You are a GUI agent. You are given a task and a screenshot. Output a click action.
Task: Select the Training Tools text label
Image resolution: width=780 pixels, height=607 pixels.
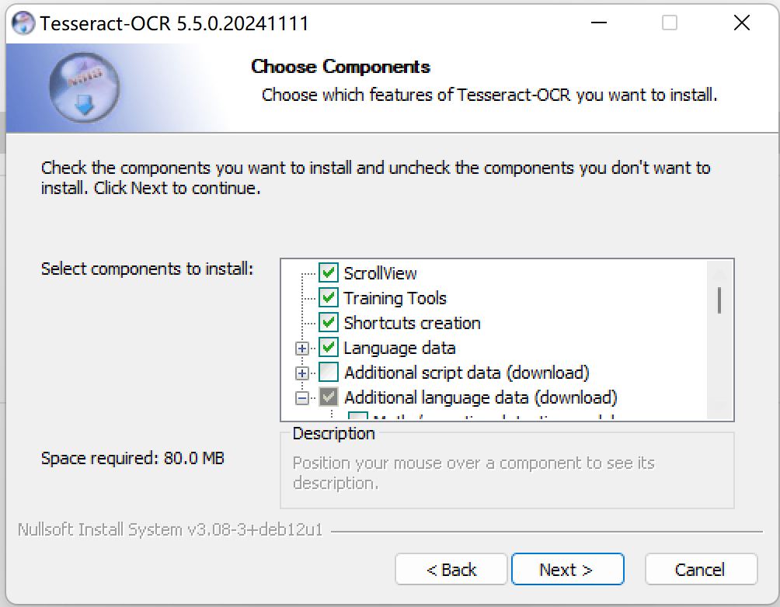tap(395, 298)
